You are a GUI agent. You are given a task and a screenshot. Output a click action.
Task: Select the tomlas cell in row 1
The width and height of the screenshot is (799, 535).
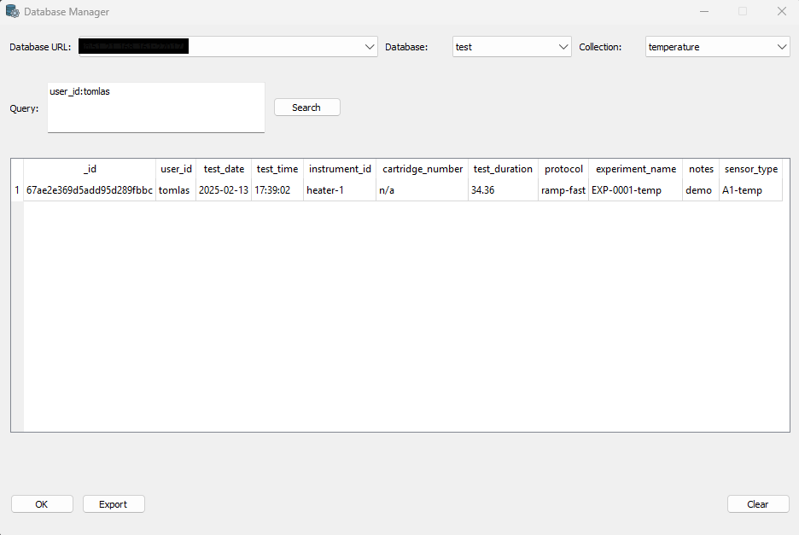click(x=176, y=189)
